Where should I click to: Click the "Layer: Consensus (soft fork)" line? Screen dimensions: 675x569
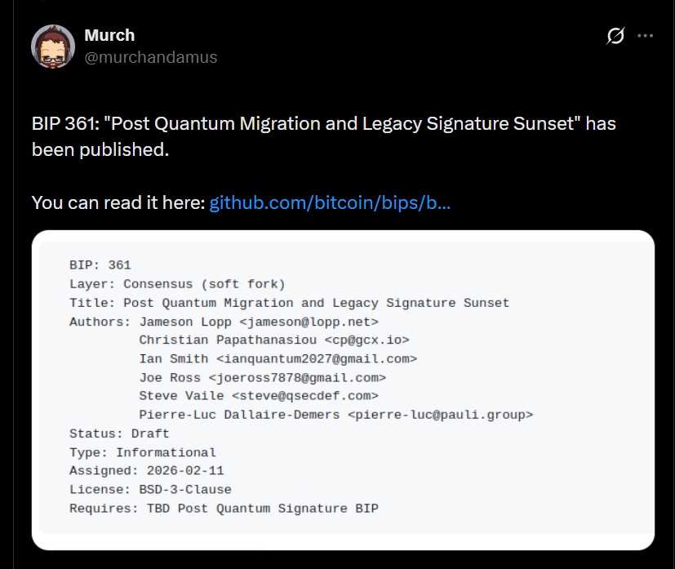pos(177,284)
